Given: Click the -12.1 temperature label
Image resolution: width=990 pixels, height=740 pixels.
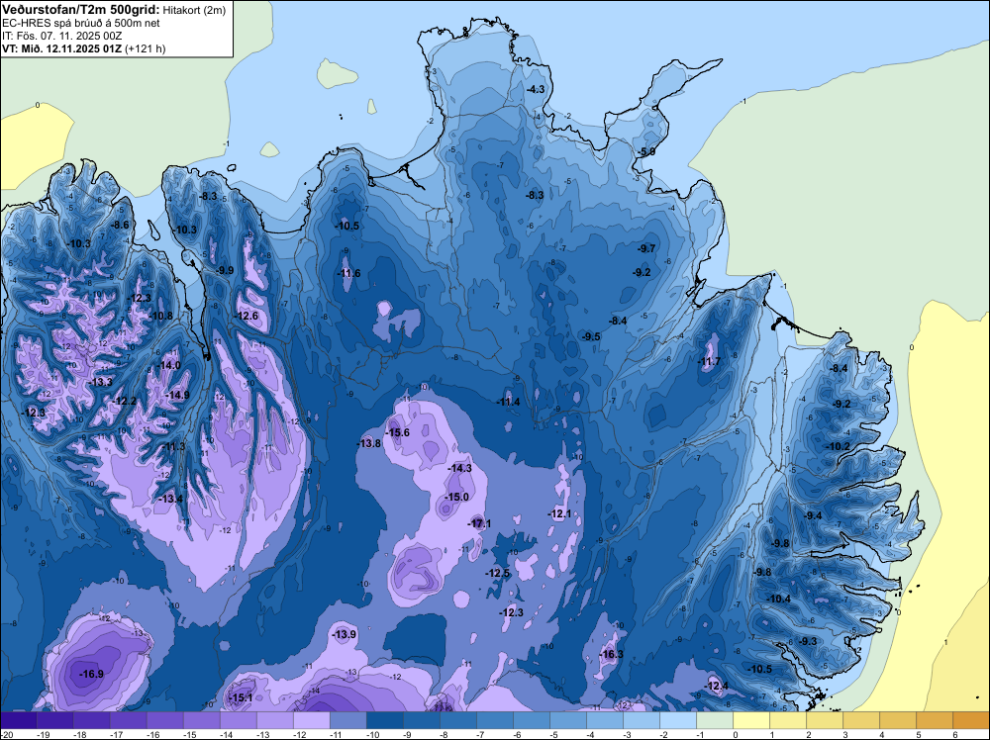Looking at the screenshot, I should click(559, 514).
